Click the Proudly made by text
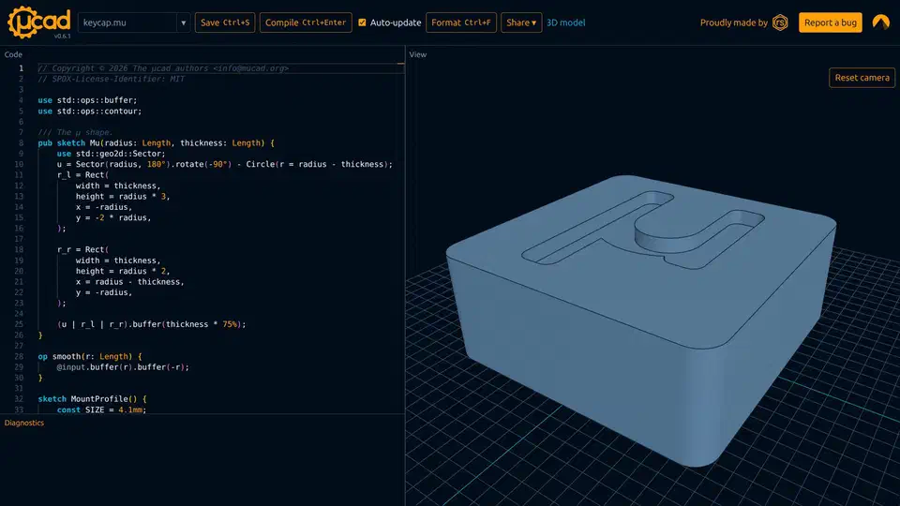900x506 pixels. [x=733, y=22]
